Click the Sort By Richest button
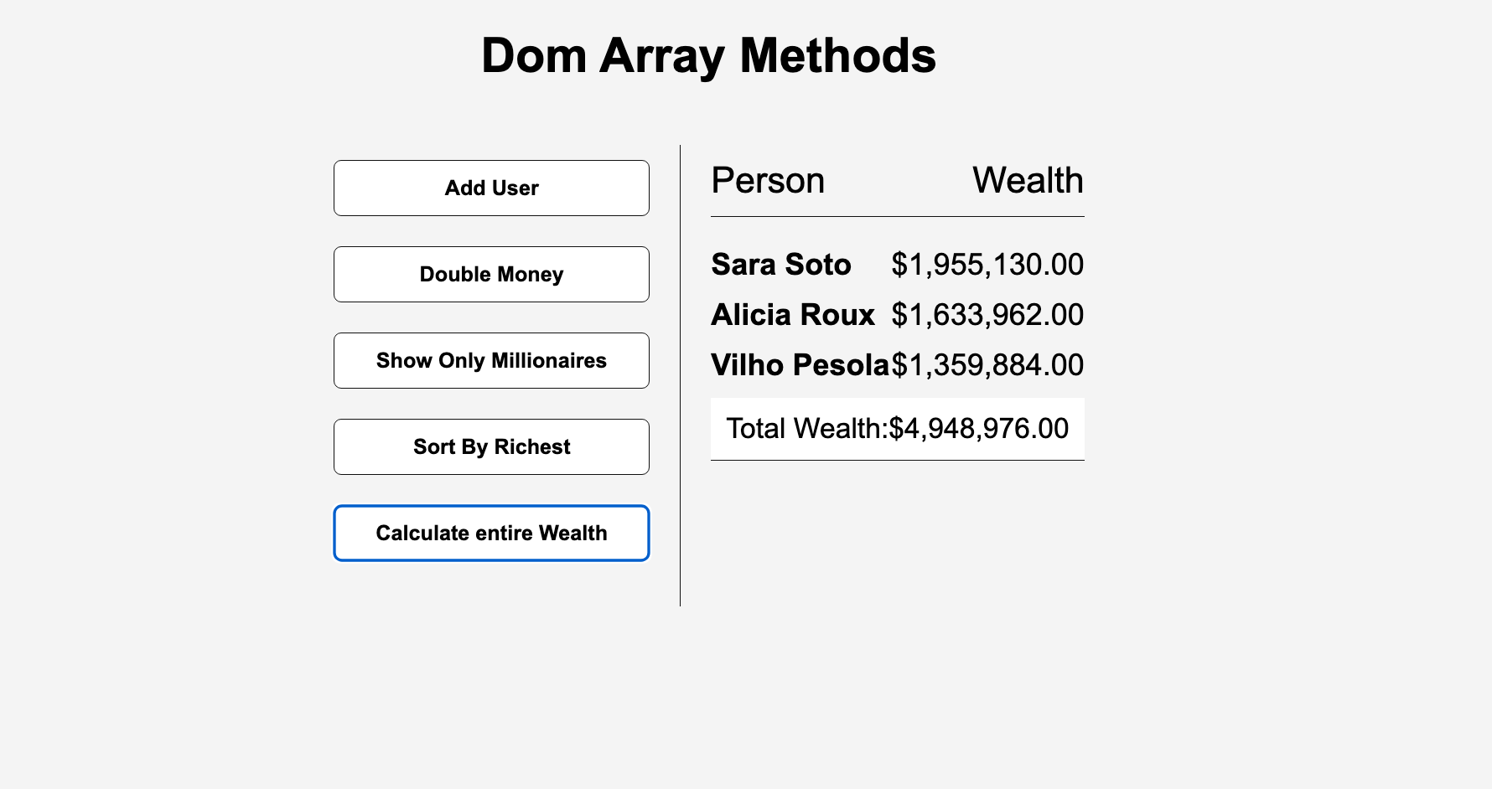 491,446
